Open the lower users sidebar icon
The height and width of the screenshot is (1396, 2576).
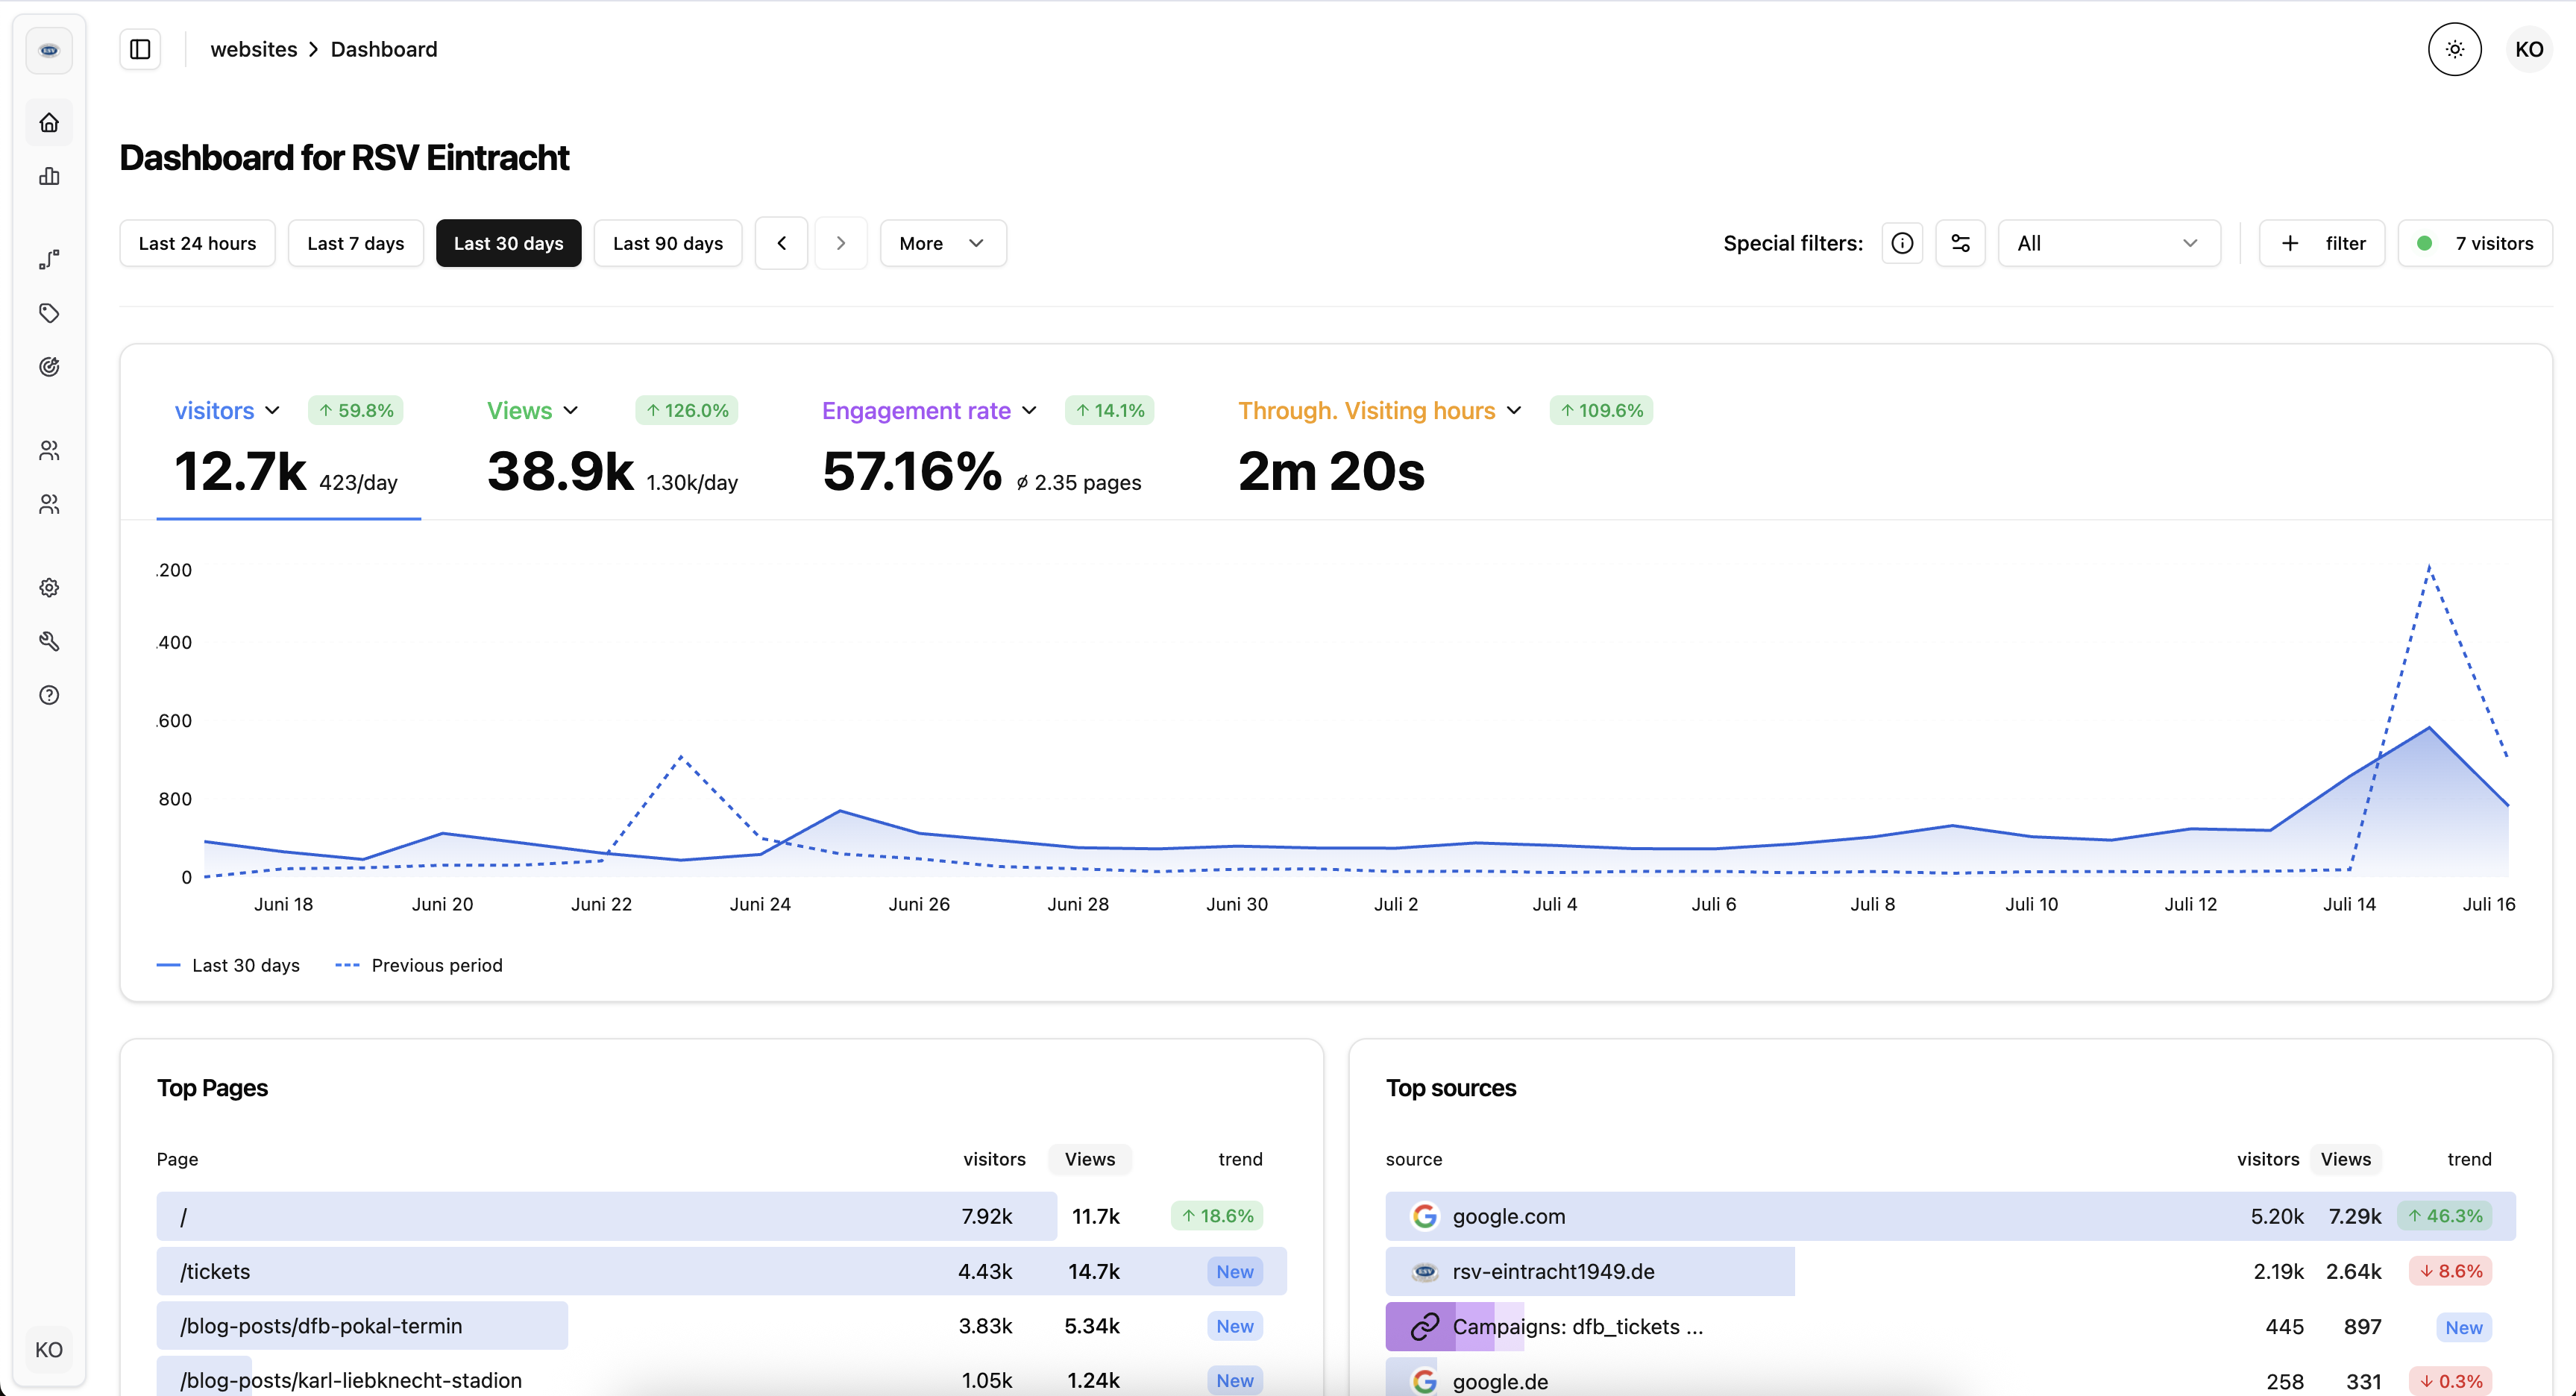pos(49,504)
